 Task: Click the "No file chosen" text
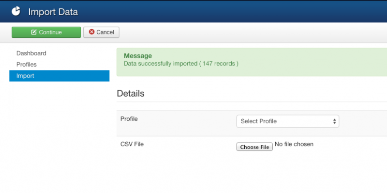point(294,144)
